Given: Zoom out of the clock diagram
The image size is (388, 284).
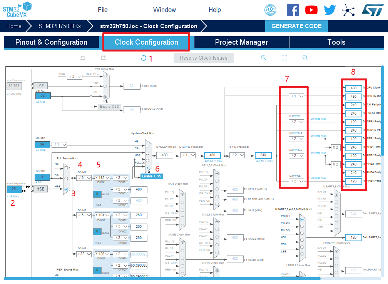Looking at the screenshot, I should tap(305, 58).
